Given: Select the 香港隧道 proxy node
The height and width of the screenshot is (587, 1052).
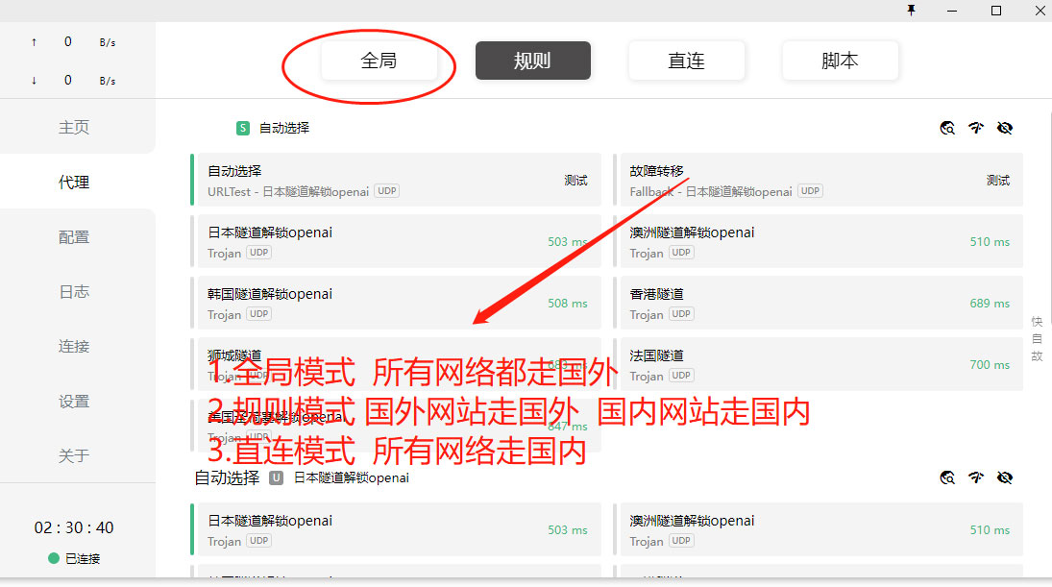Looking at the screenshot, I should 817,303.
